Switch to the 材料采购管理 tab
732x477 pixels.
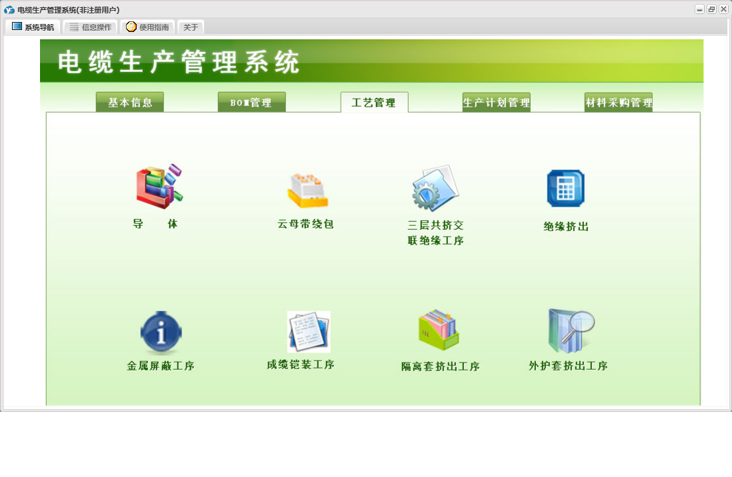(x=619, y=102)
